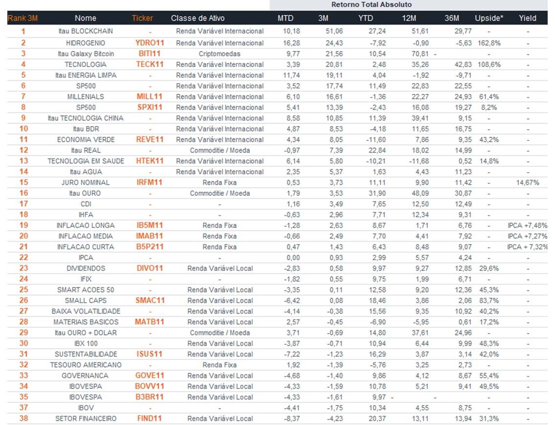
Task: Select the GOVE11 ticker
Action: point(150,376)
